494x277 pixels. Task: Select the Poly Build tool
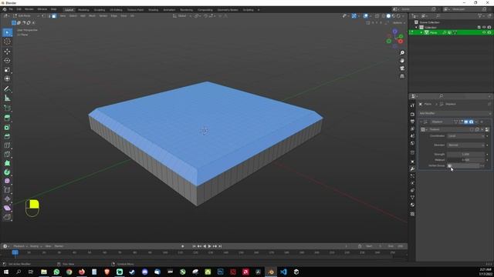[7, 163]
